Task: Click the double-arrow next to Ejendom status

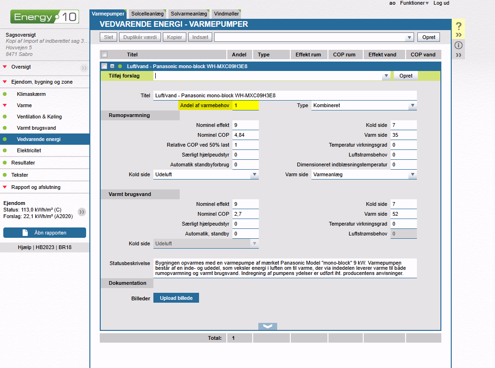Action: click(x=82, y=212)
